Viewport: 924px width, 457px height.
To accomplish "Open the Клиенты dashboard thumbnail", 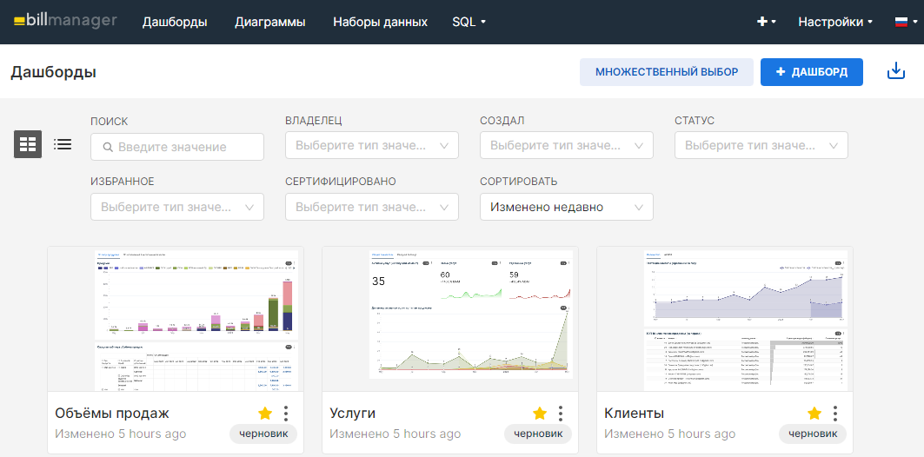I will click(725, 319).
